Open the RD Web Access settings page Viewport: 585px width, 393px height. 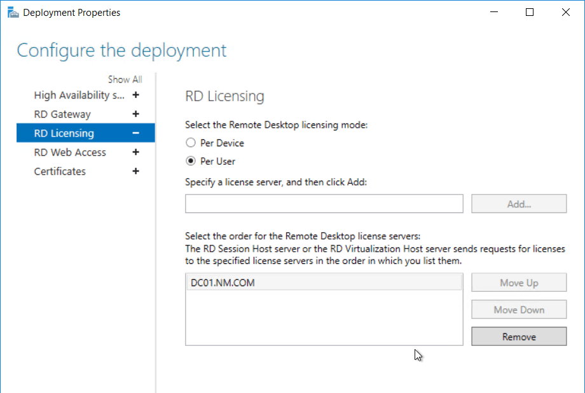69,152
